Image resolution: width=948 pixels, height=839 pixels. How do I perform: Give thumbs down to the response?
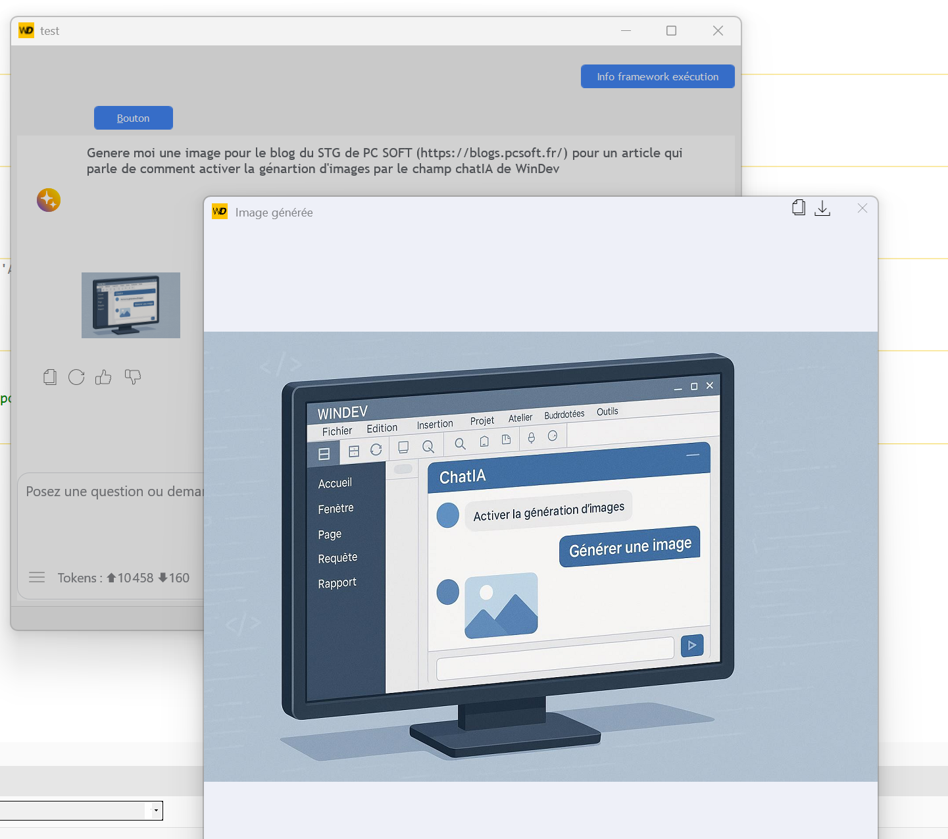133,377
